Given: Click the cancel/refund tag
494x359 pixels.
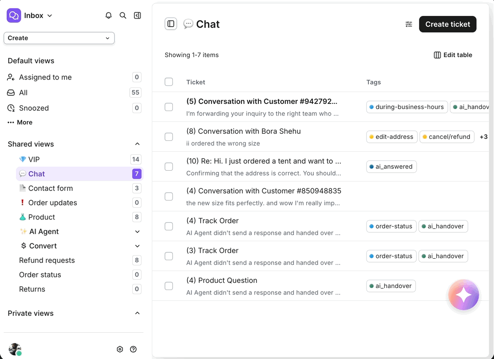Looking at the screenshot, I should 447,137.
